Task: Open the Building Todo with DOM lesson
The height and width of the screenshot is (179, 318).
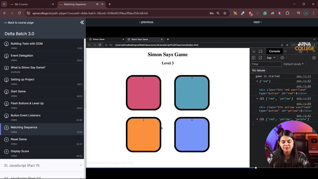Action: tap(42, 46)
